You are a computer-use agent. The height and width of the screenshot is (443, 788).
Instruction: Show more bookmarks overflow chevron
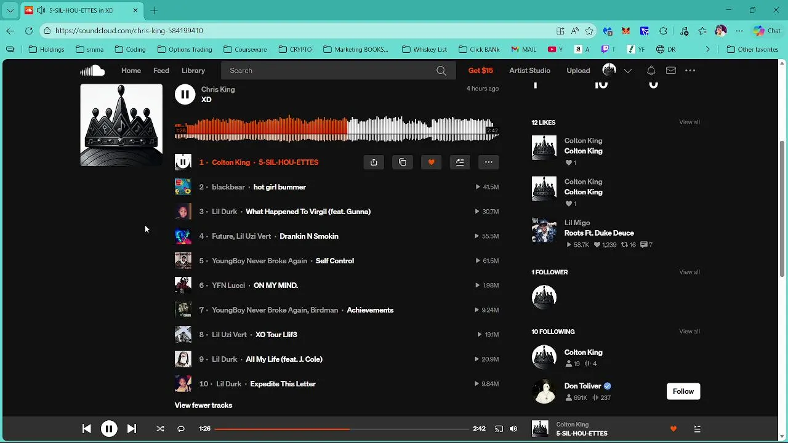coord(708,49)
